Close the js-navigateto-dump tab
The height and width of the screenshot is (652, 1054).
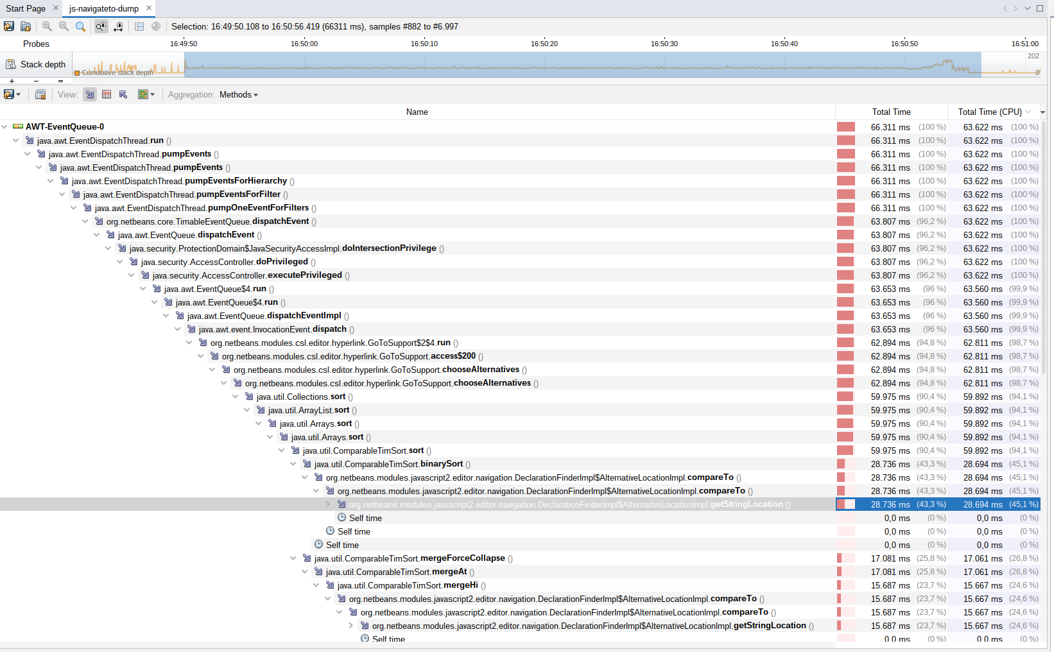coord(149,8)
